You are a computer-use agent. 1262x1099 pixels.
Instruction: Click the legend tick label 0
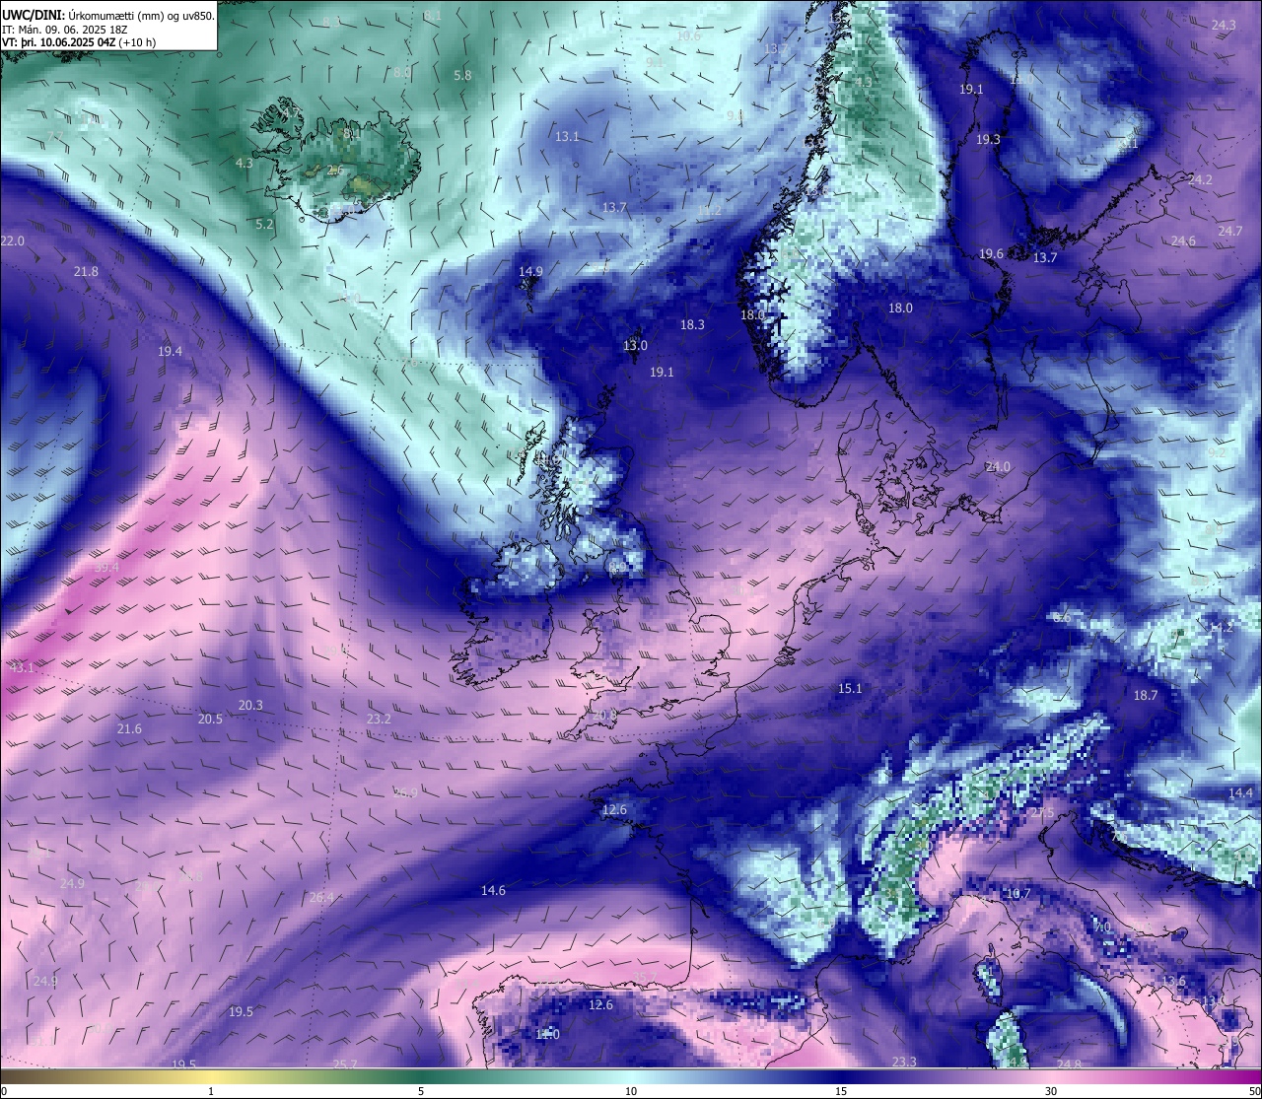[x=4, y=1091]
